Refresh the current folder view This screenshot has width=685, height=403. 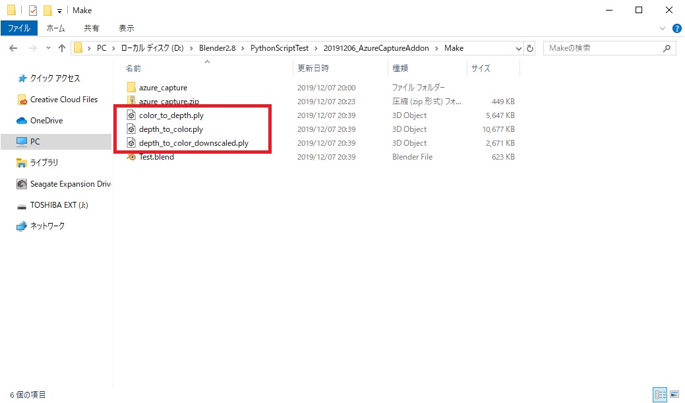530,48
